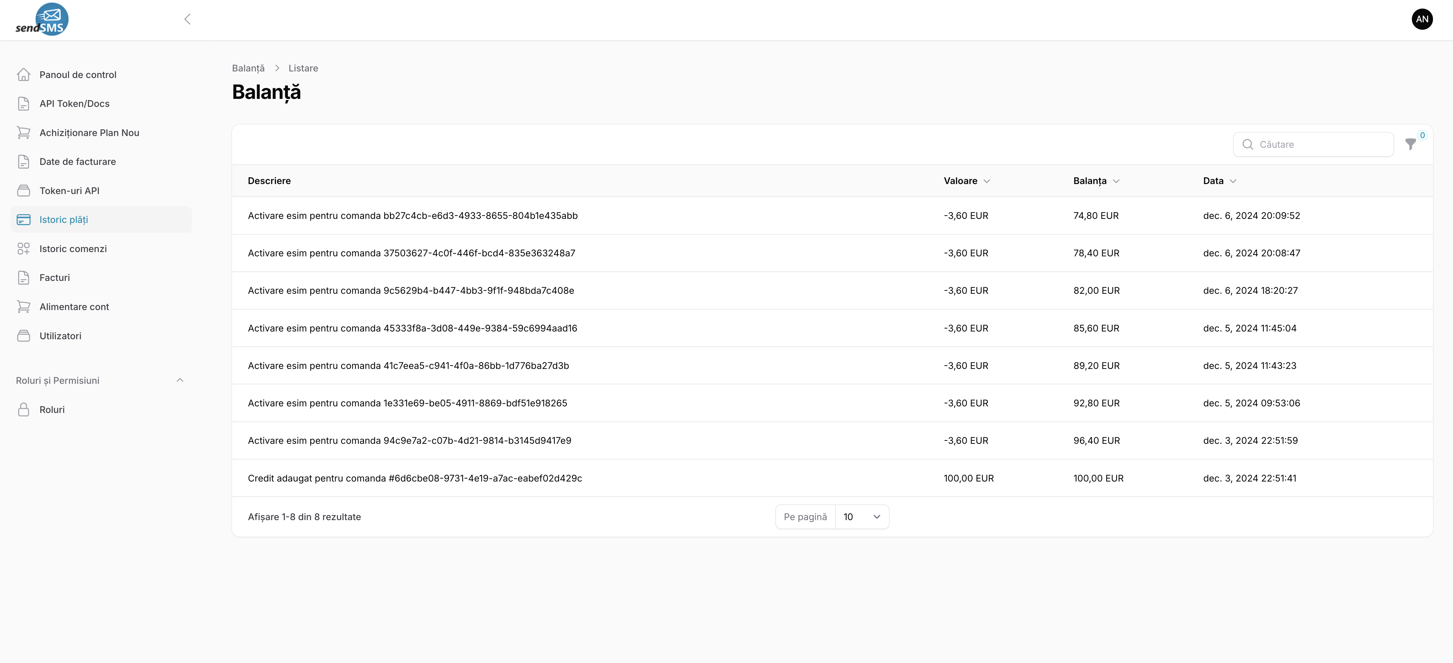1453x663 pixels.
Task: Open Token-uri API section
Action: point(101,191)
